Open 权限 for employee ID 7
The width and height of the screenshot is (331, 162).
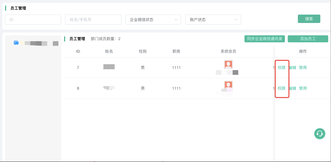click(282, 68)
